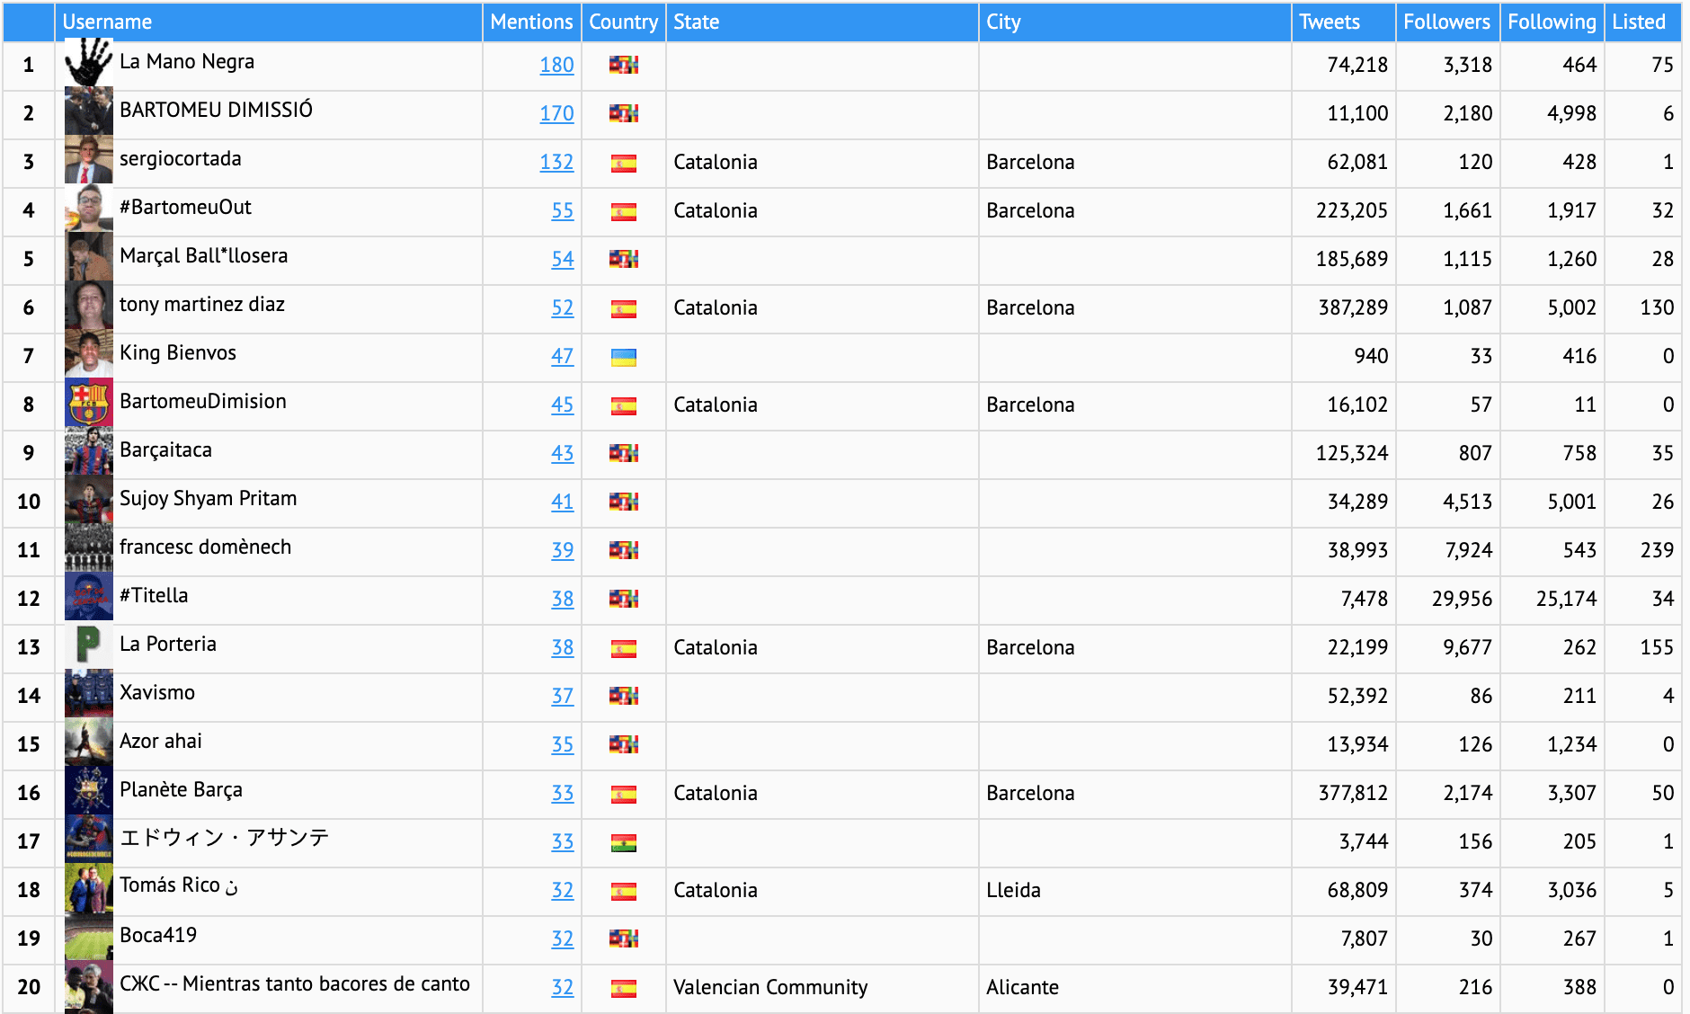Click unknown-country flag in #Titella row
This screenshot has height=1014, width=1690.
coord(623,599)
